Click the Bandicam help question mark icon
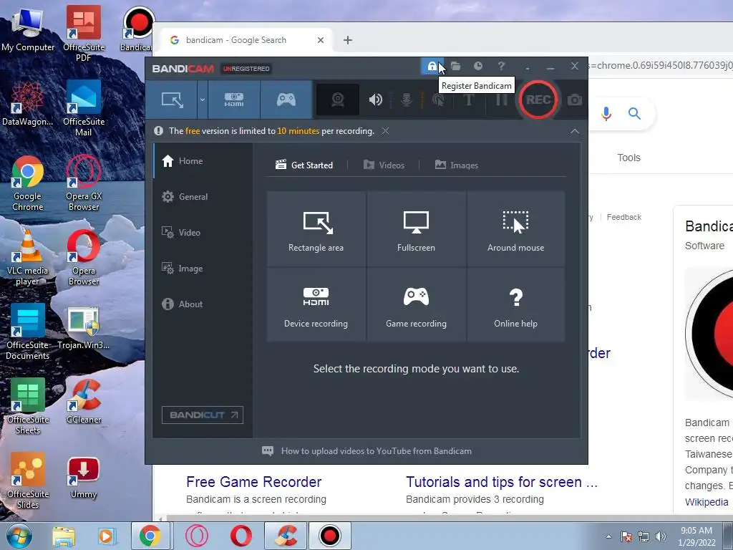The height and width of the screenshot is (550, 733). coord(501,67)
